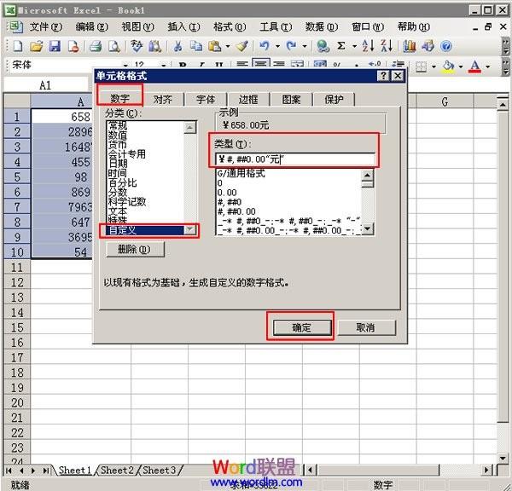Select column G header
This screenshot has height=491, width=512.
pyautogui.click(x=445, y=101)
